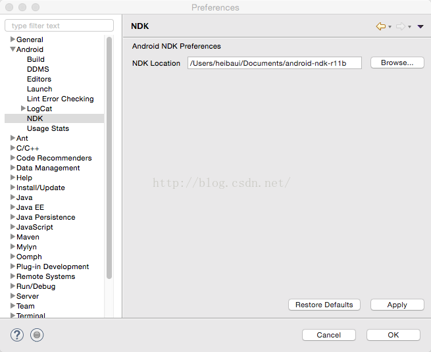
Task: Expand the Maven node
Action: (x=13, y=237)
